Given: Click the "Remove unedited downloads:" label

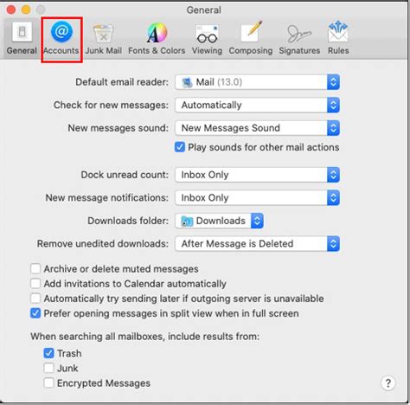Looking at the screenshot, I should [x=103, y=244].
